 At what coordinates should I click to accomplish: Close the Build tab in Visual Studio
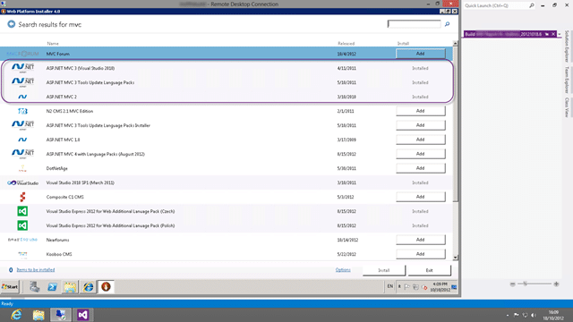click(x=553, y=34)
